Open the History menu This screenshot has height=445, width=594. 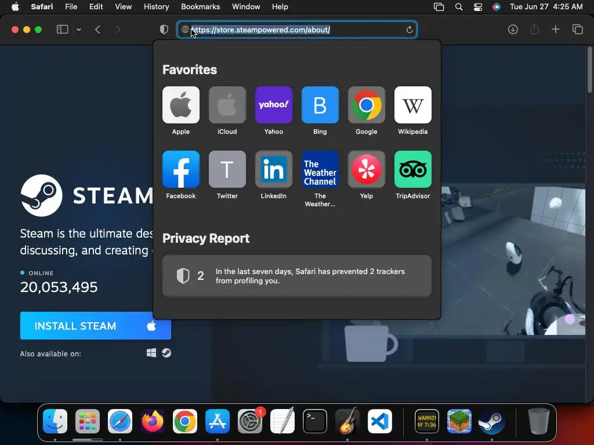click(x=156, y=7)
